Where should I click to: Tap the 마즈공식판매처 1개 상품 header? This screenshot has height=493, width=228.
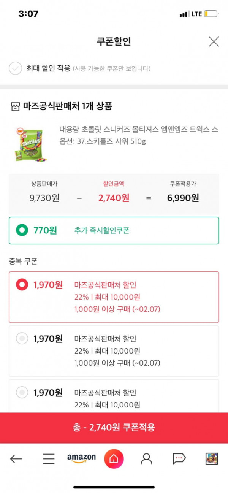click(68, 106)
